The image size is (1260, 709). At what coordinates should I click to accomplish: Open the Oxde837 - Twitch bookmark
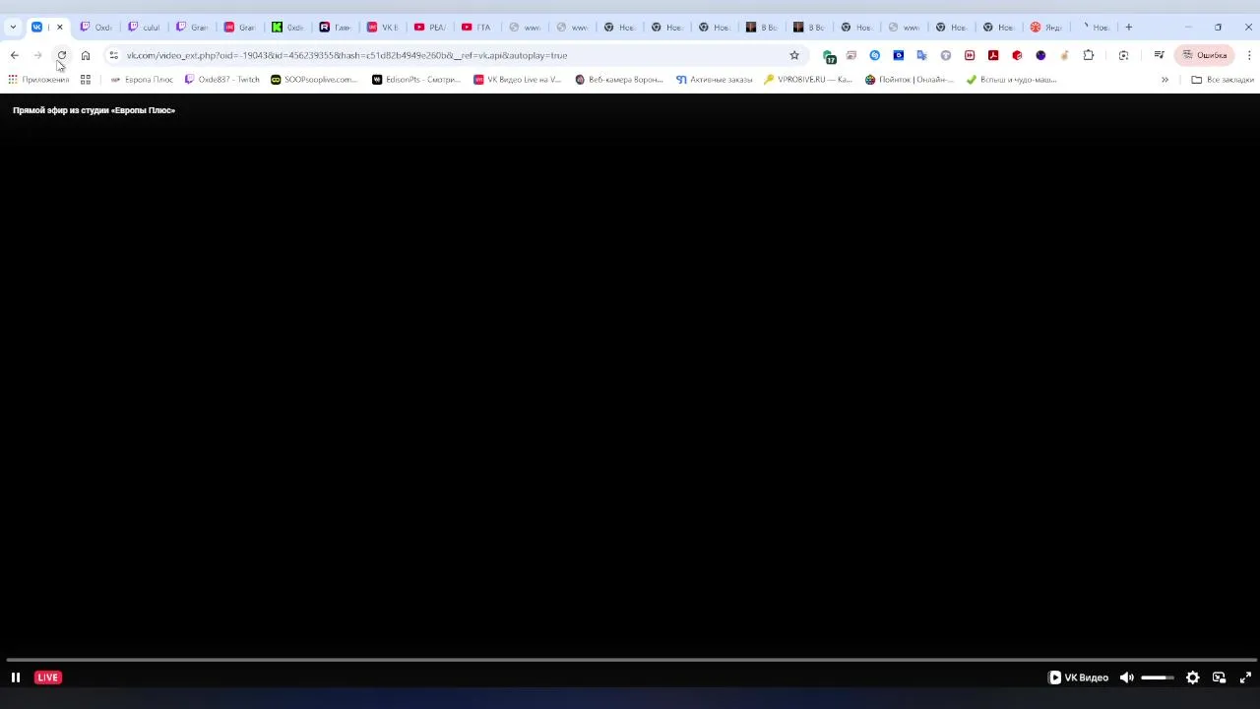(x=222, y=80)
